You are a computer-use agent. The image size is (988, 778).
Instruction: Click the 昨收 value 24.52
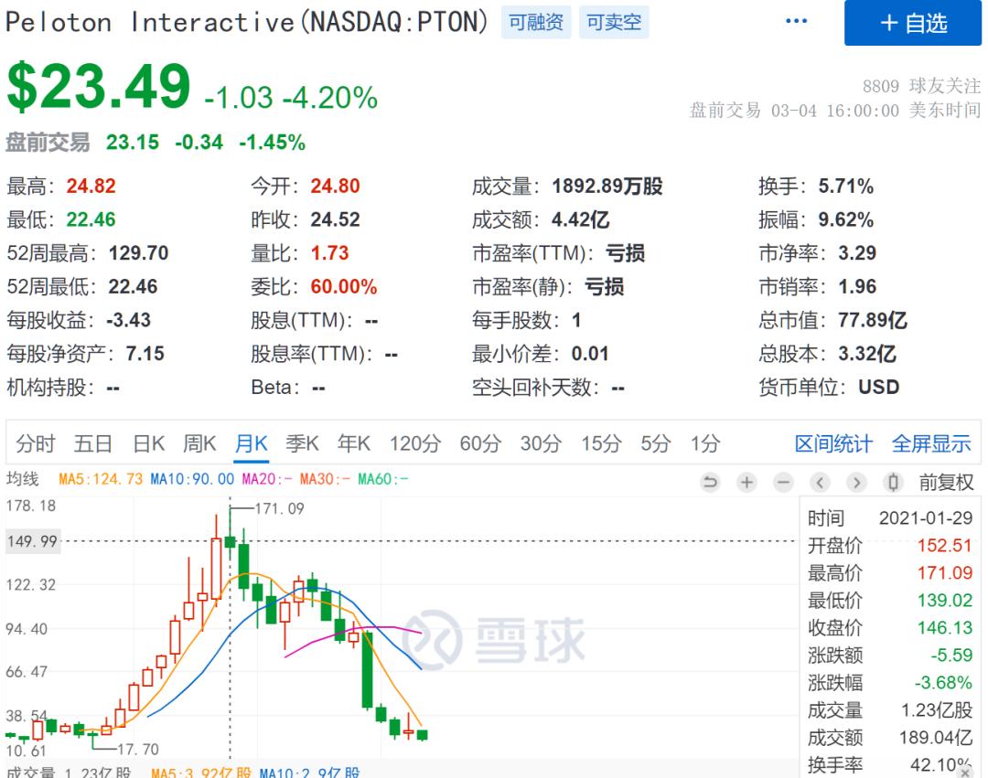[x=335, y=219]
